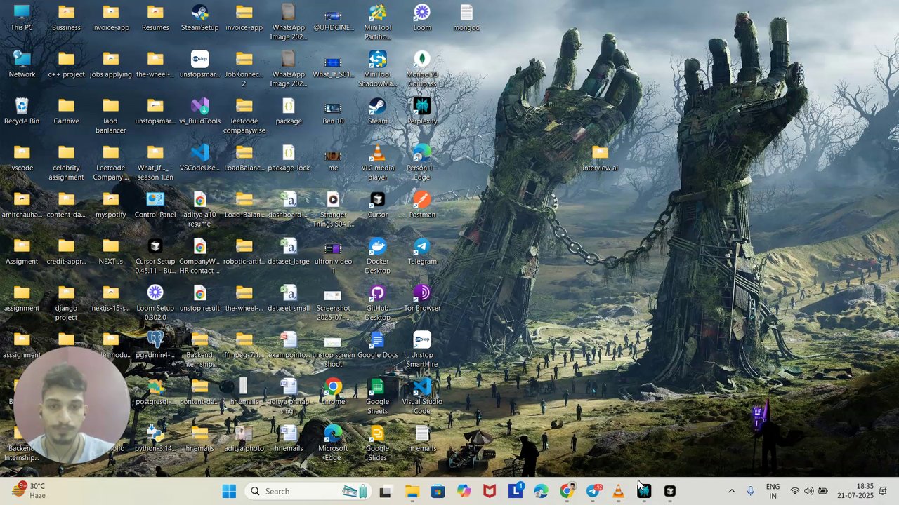Image resolution: width=899 pixels, height=505 pixels.
Task: Click the taskbar Search box
Action: pos(308,491)
